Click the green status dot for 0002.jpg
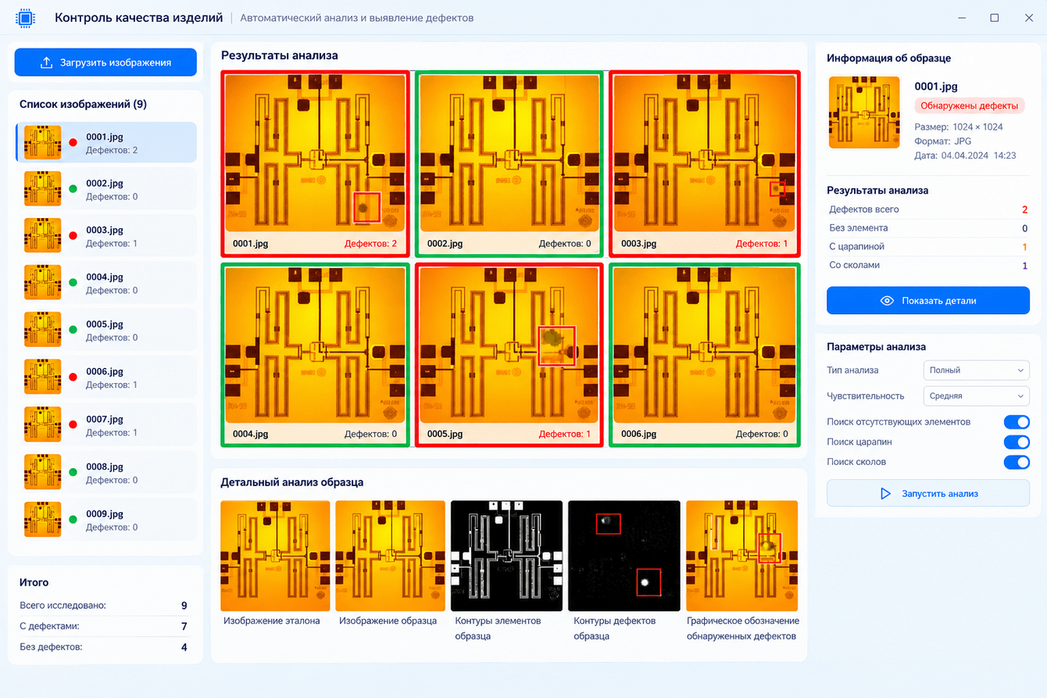Image resolution: width=1047 pixels, height=698 pixels. (73, 189)
